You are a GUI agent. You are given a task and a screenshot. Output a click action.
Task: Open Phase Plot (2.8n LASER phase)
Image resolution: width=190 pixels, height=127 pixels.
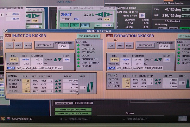[x=73, y=113]
